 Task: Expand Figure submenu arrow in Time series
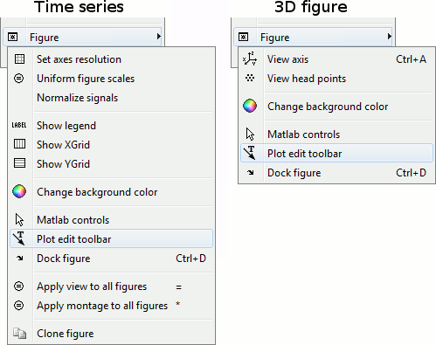(x=159, y=37)
